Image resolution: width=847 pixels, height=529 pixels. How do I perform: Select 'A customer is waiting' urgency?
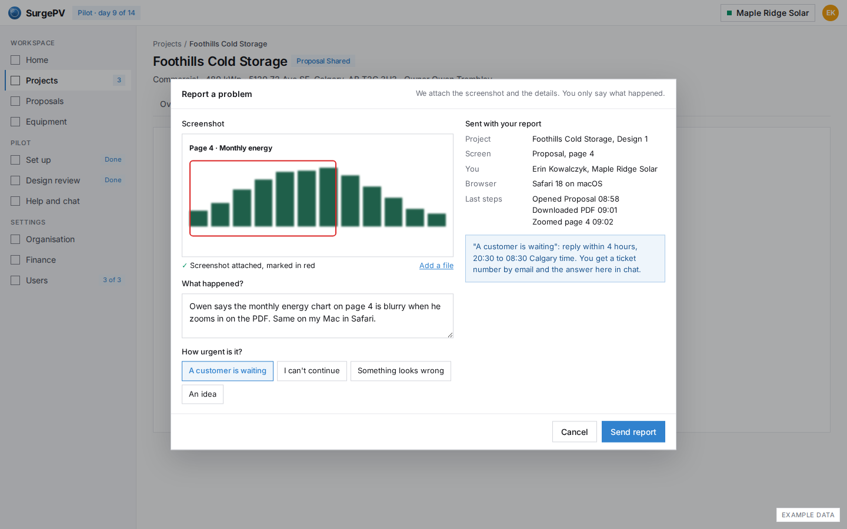228,371
